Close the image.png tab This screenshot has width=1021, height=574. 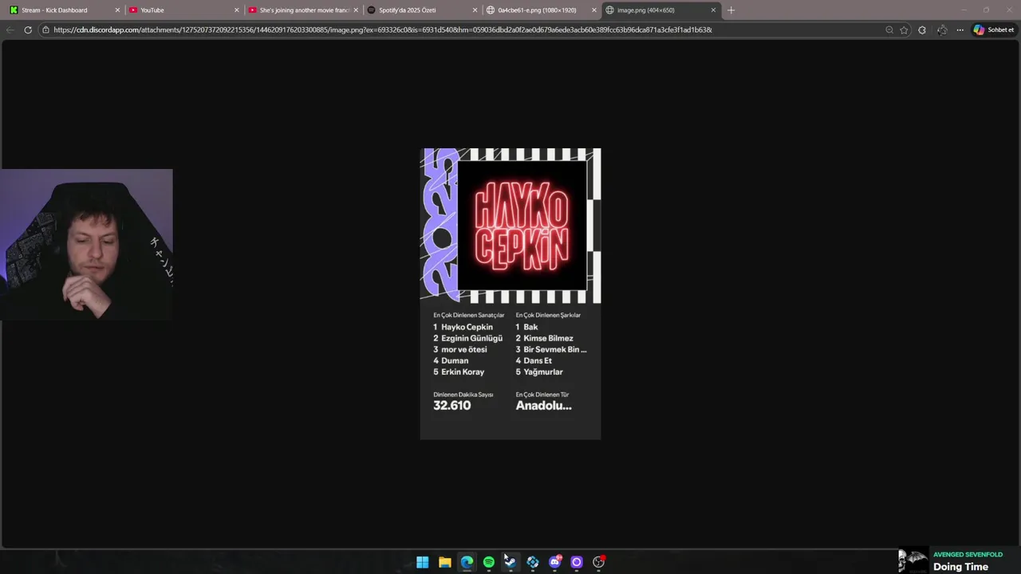click(713, 10)
